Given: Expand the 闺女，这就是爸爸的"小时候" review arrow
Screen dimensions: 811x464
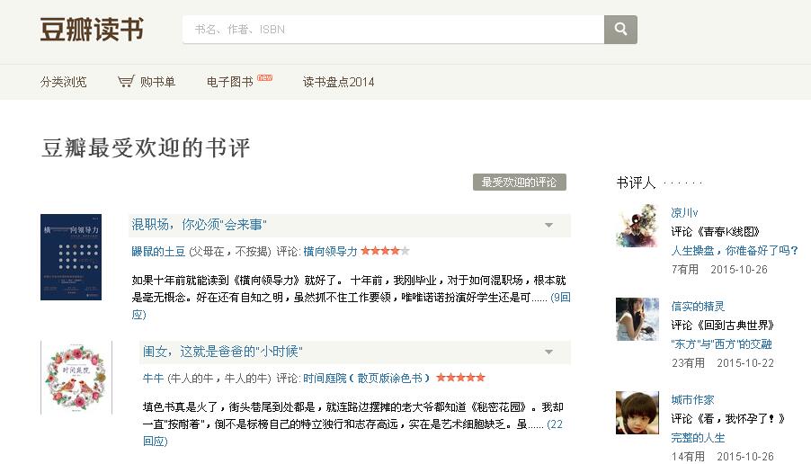Looking at the screenshot, I should click(548, 352).
